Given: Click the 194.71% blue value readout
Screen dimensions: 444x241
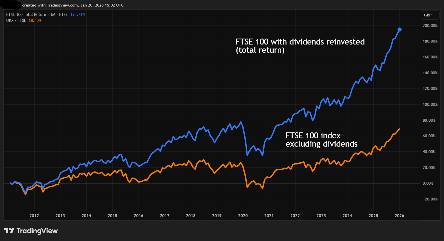Looking at the screenshot, I should point(78,14).
